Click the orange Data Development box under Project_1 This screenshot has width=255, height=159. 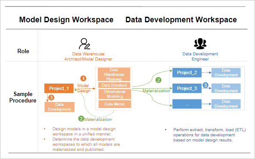(x=60, y=107)
